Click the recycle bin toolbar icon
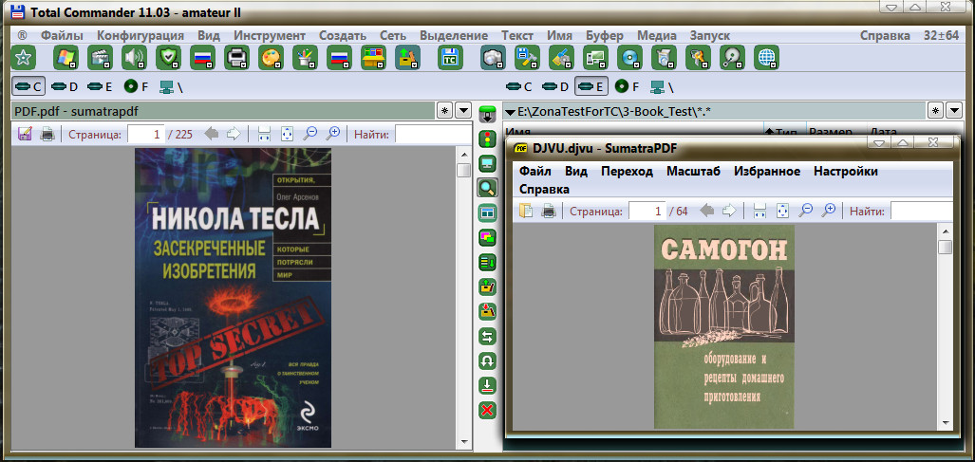Image resolution: width=975 pixels, height=462 pixels. (665, 58)
